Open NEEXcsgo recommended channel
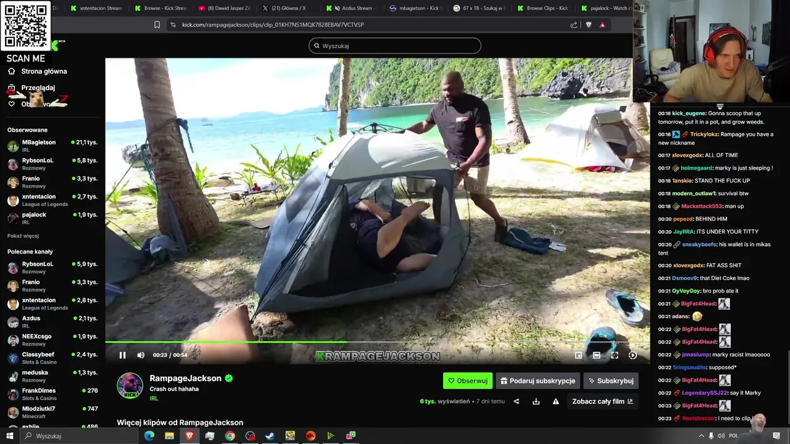Viewport: 790px width, 444px height. click(x=52, y=339)
